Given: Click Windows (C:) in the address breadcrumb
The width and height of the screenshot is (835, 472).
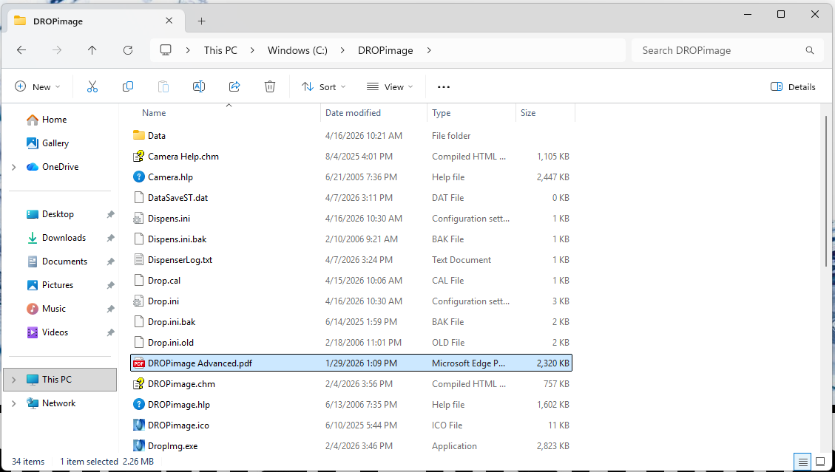Looking at the screenshot, I should pyautogui.click(x=297, y=50).
